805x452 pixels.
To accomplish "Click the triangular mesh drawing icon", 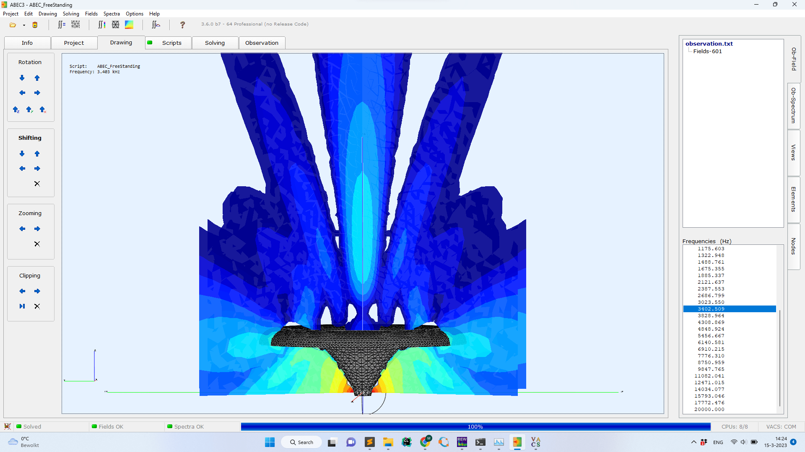I will click(115, 25).
